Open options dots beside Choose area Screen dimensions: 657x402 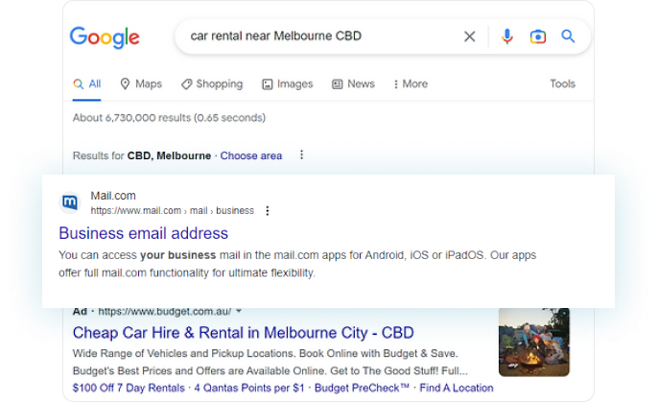pyautogui.click(x=301, y=155)
